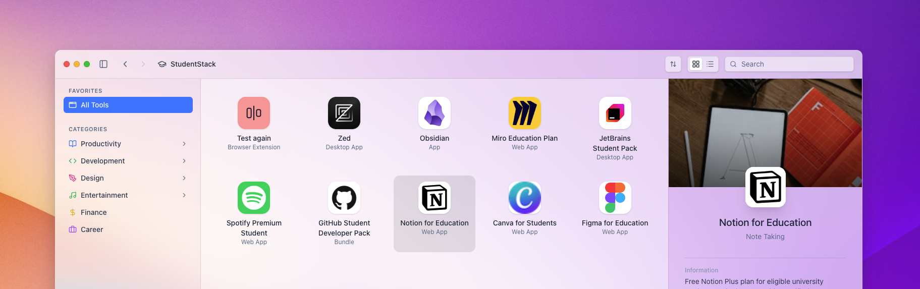The height and width of the screenshot is (289, 920).
Task: Click the Productivity book icon
Action: tap(73, 144)
